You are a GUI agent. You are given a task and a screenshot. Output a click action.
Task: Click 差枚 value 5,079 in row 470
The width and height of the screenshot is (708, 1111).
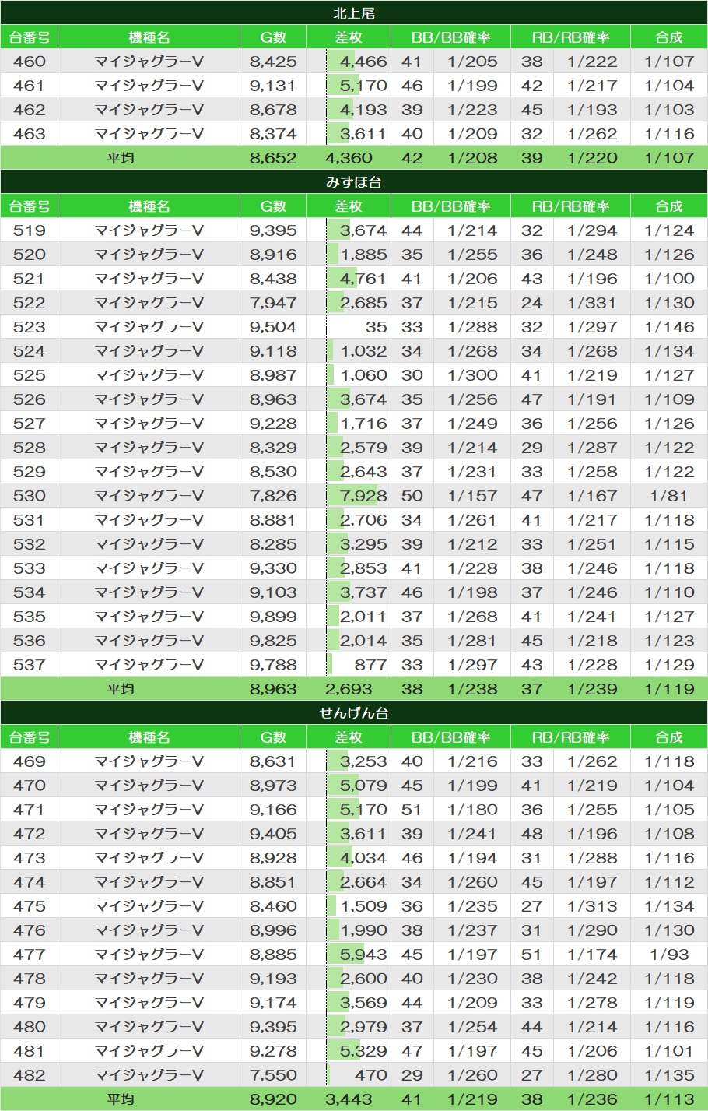click(x=363, y=786)
